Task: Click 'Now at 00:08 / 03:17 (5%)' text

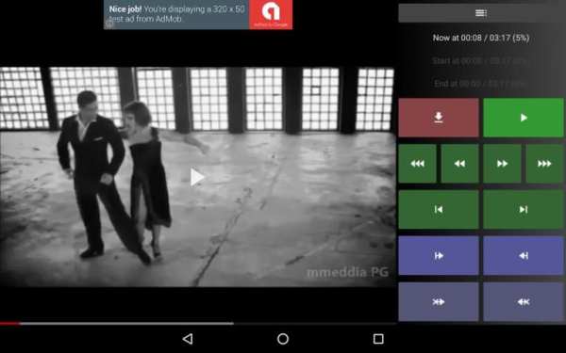Action: click(x=481, y=38)
